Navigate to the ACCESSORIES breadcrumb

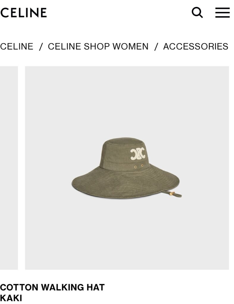click(196, 47)
